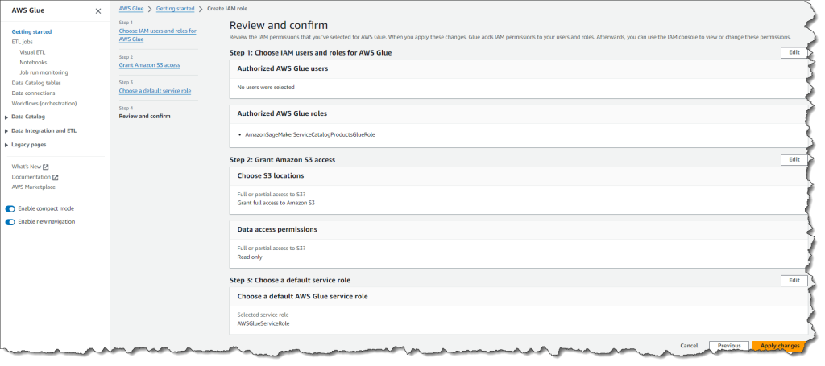This screenshot has width=825, height=366.
Task: Click the Apply changes button
Action: point(779,346)
